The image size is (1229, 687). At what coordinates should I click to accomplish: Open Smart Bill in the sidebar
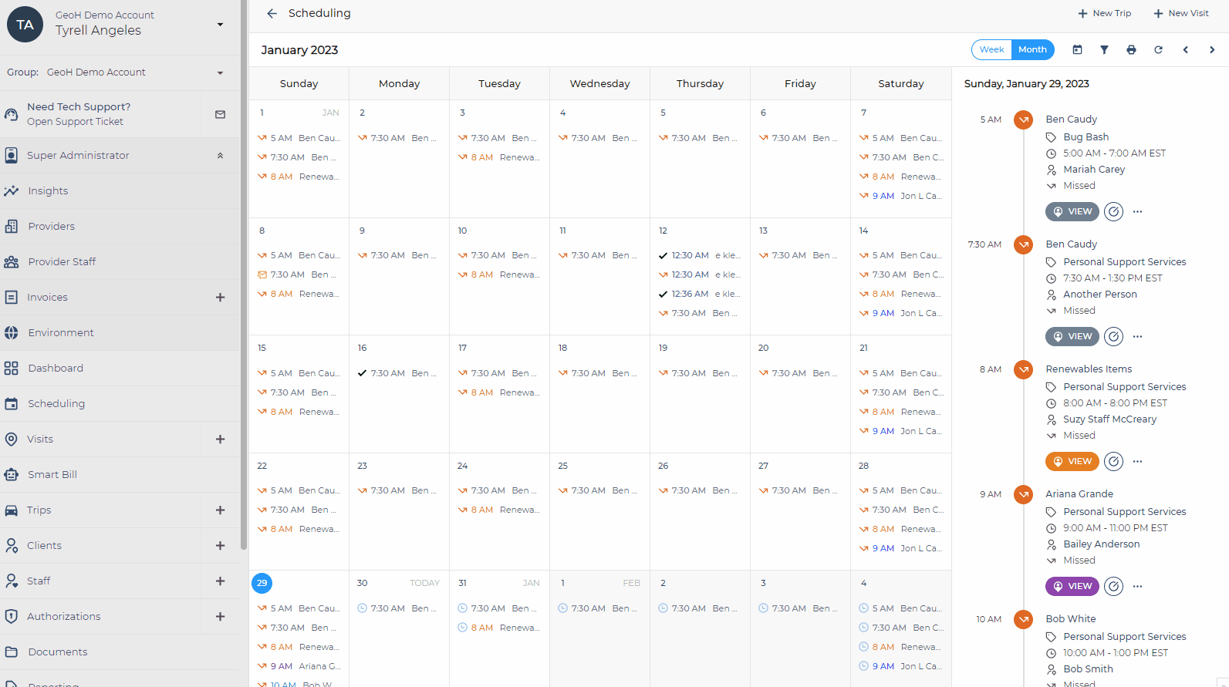52,475
